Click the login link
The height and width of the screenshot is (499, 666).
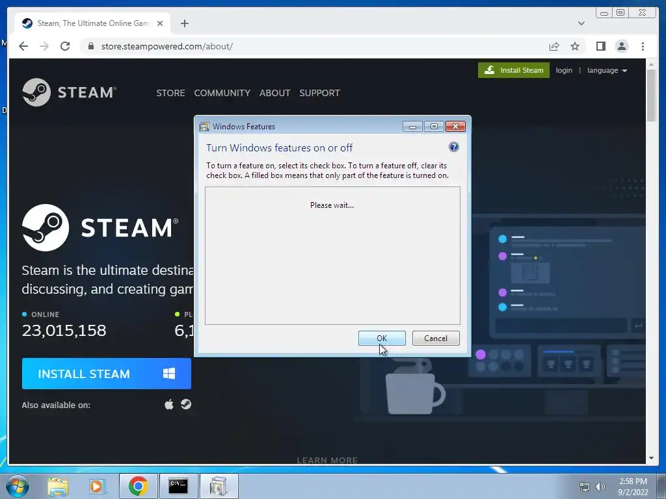[564, 70]
